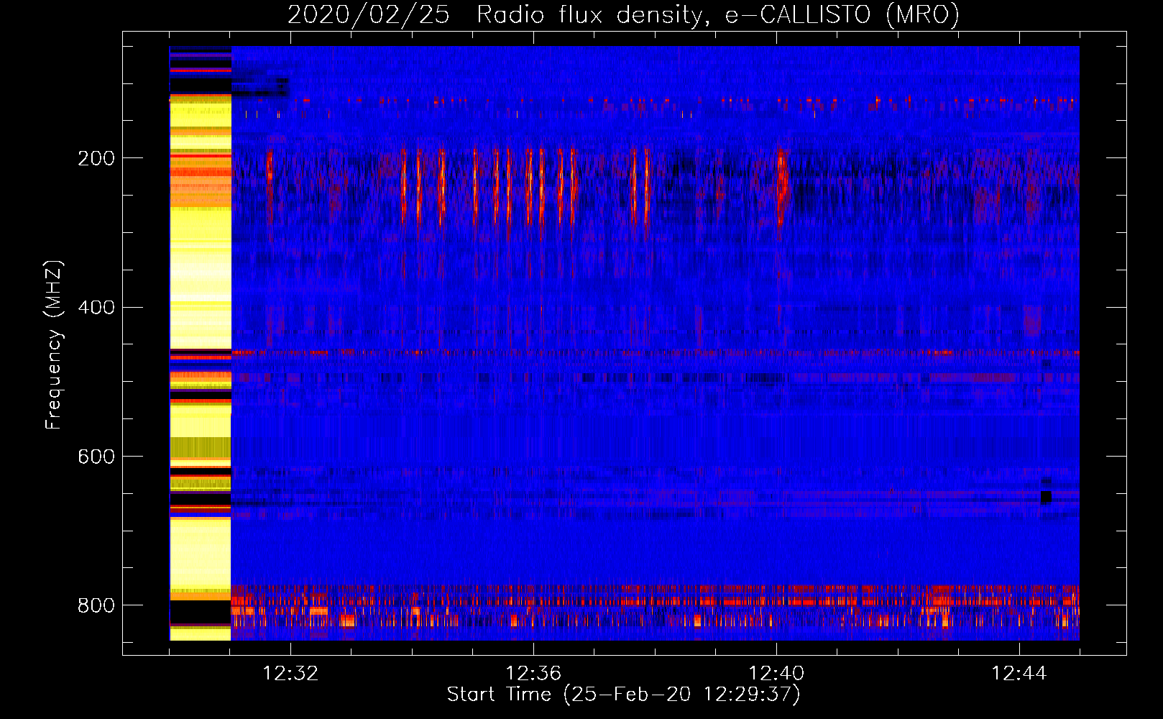Image resolution: width=1163 pixels, height=719 pixels.
Task: Click the 12:36 time tick label
Action: point(533,674)
